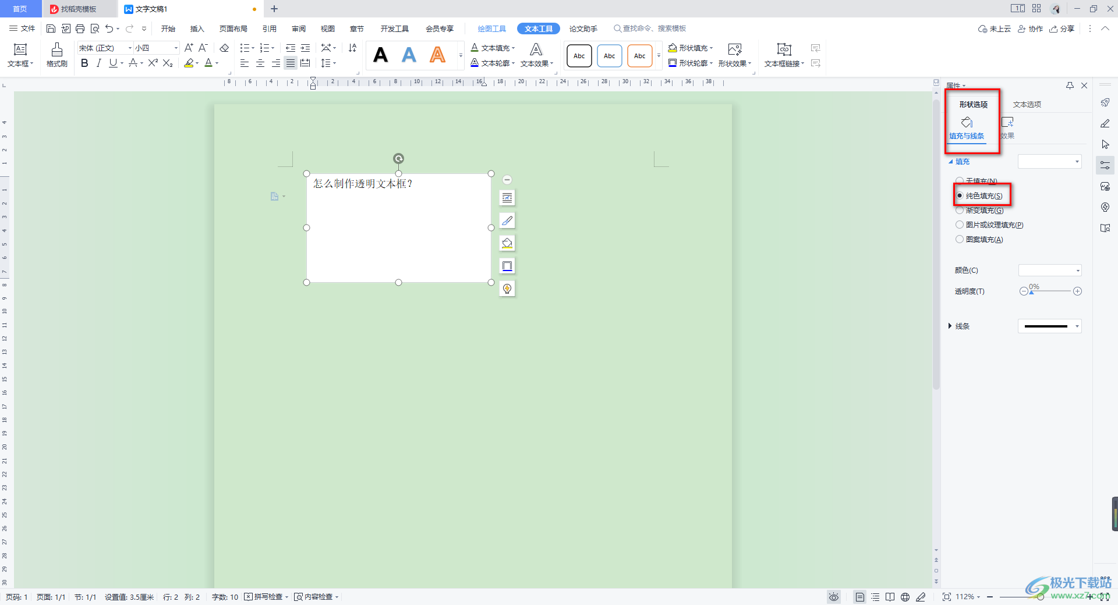Click the lightbulb tips icon beside textbox

point(507,289)
